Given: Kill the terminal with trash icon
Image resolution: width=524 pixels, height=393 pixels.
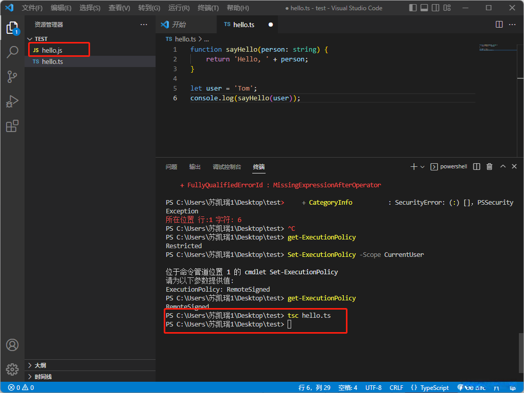Looking at the screenshot, I should point(489,167).
